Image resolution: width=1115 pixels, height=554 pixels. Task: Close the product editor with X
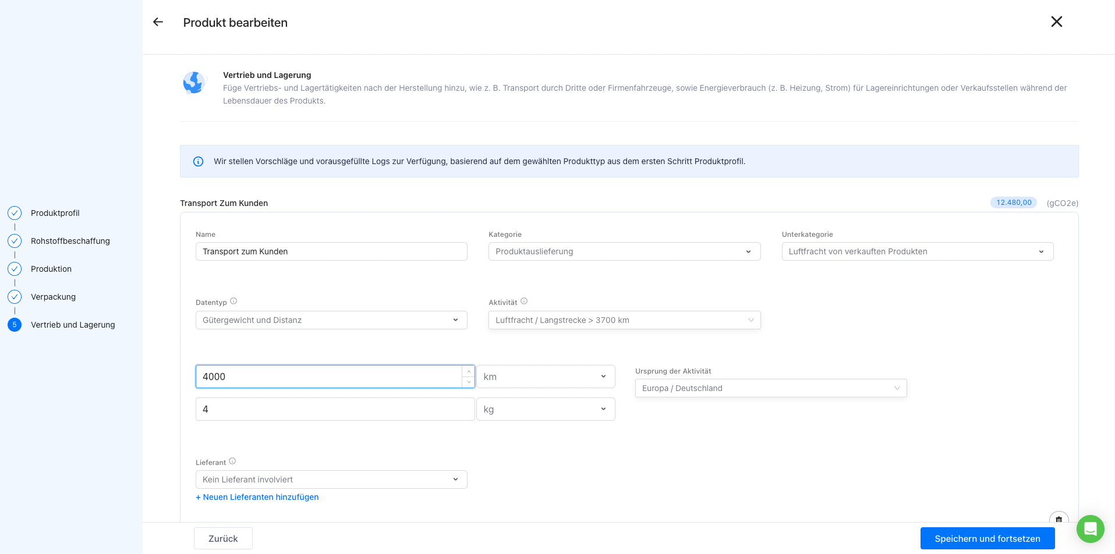tap(1056, 22)
